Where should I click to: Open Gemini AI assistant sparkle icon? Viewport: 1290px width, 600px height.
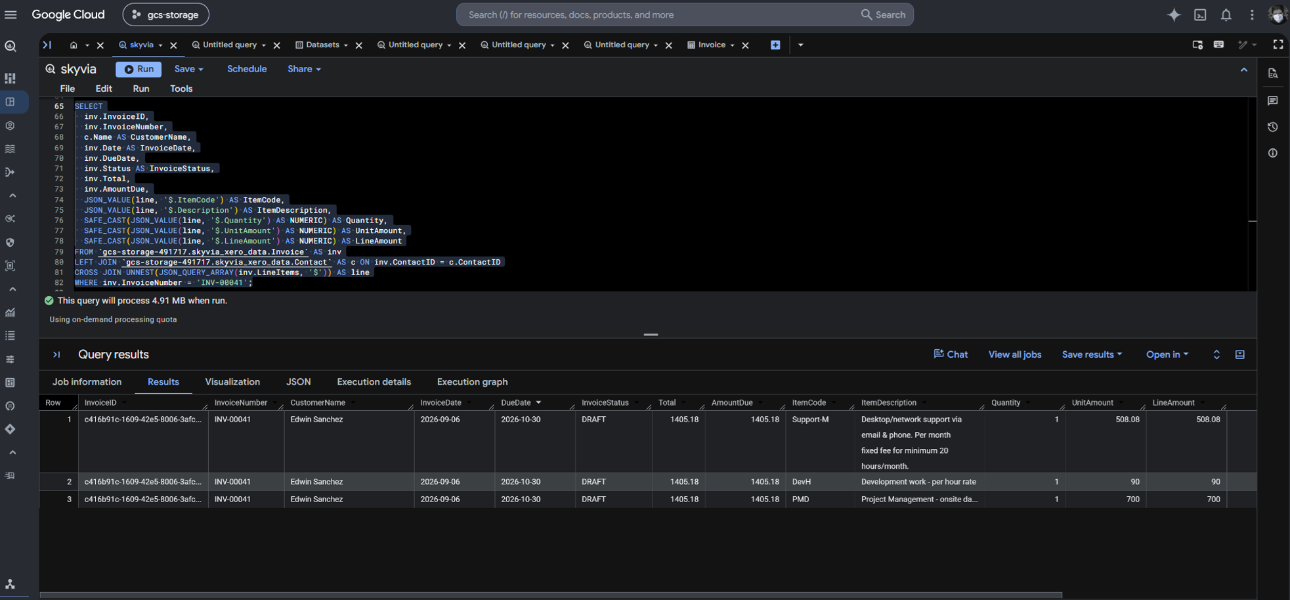click(x=1174, y=14)
